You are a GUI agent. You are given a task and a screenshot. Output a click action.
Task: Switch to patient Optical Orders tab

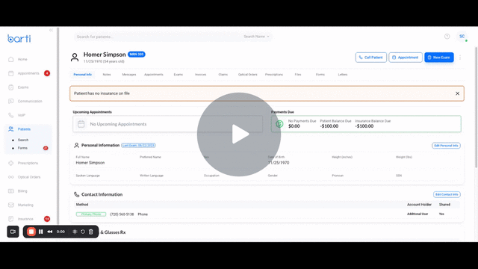[x=247, y=75]
